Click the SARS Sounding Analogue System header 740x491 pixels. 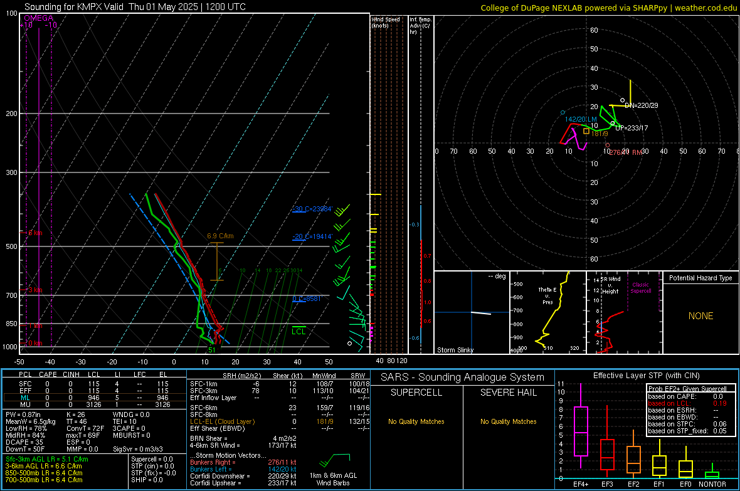click(x=463, y=377)
